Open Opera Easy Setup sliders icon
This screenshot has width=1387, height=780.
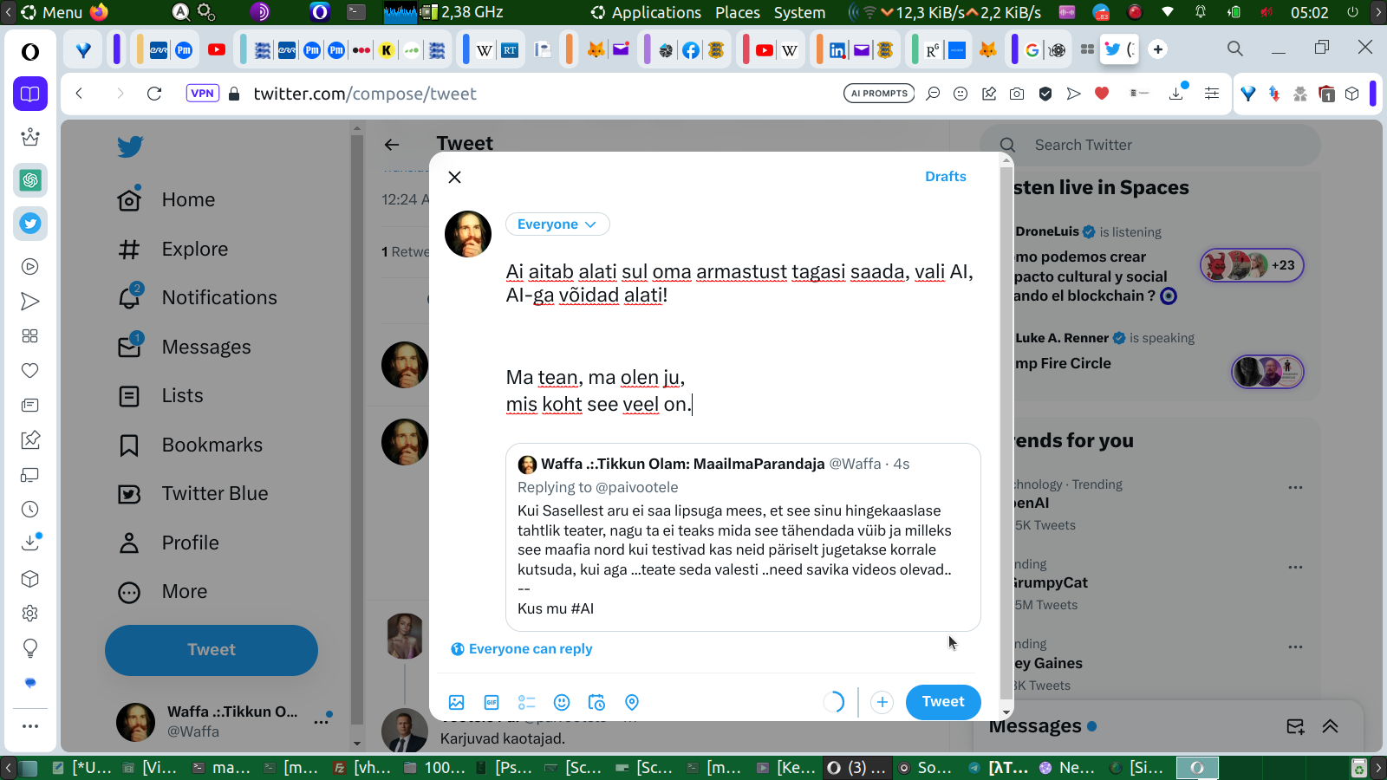(x=1212, y=94)
